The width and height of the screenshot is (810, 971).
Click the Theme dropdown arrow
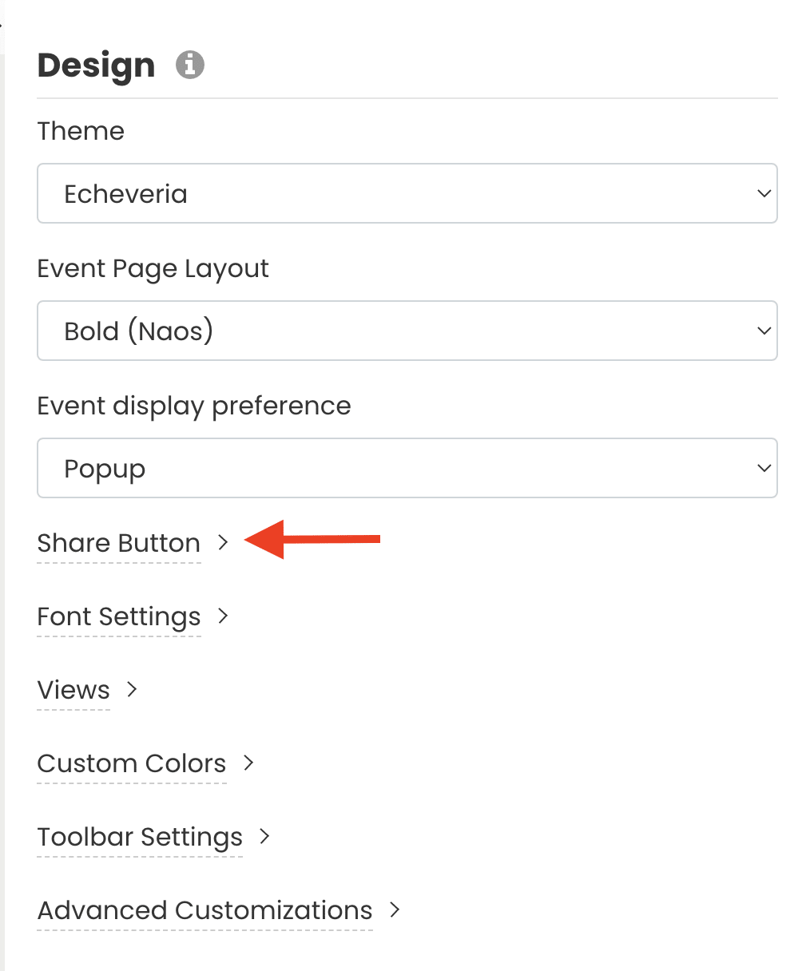coord(763,193)
